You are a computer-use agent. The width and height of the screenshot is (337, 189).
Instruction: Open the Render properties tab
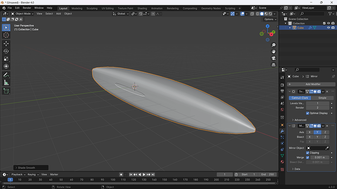(282, 85)
